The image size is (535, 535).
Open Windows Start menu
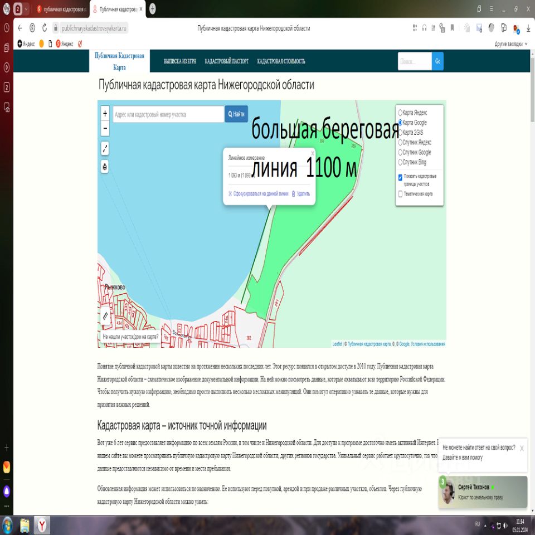(7, 526)
